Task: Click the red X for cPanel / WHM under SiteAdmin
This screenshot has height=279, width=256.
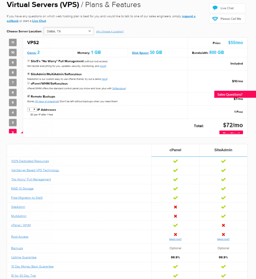Action: point(223,225)
